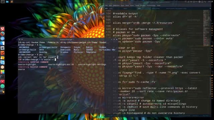
Task: Click the round orange icon in dock
Action: pos(2,67)
